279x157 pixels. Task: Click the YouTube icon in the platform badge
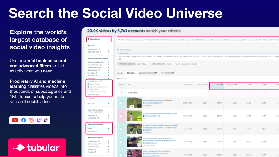point(15,120)
